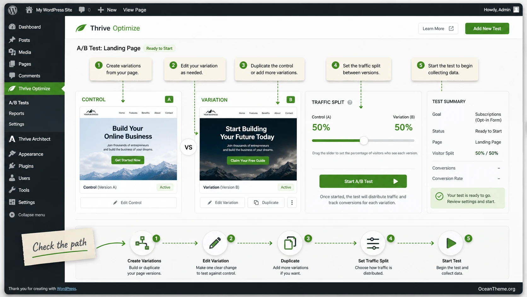
Task: Click the Add New Test button
Action: pos(487,28)
